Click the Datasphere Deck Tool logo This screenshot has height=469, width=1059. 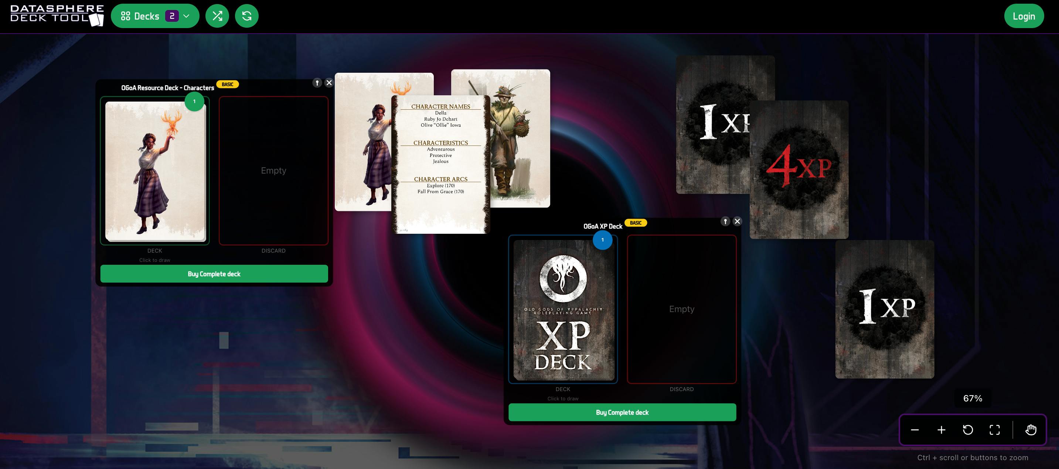click(x=57, y=16)
